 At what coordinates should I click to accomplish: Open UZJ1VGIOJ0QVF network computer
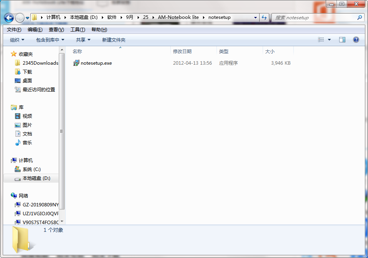pyautogui.click(x=37, y=213)
